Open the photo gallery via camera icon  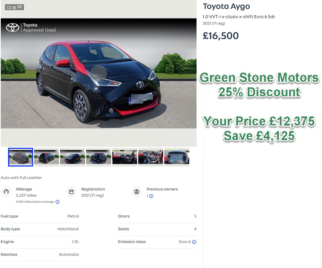(14, 7)
